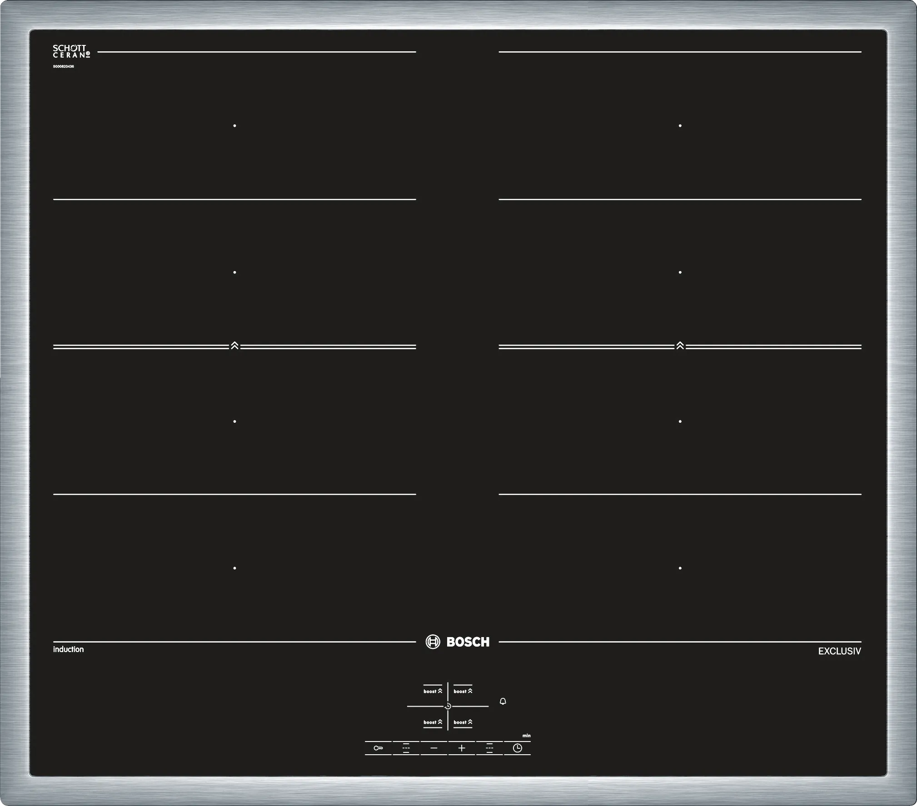Tap the kitchen timer bell icon
This screenshot has height=806, width=917.
pos(503,702)
